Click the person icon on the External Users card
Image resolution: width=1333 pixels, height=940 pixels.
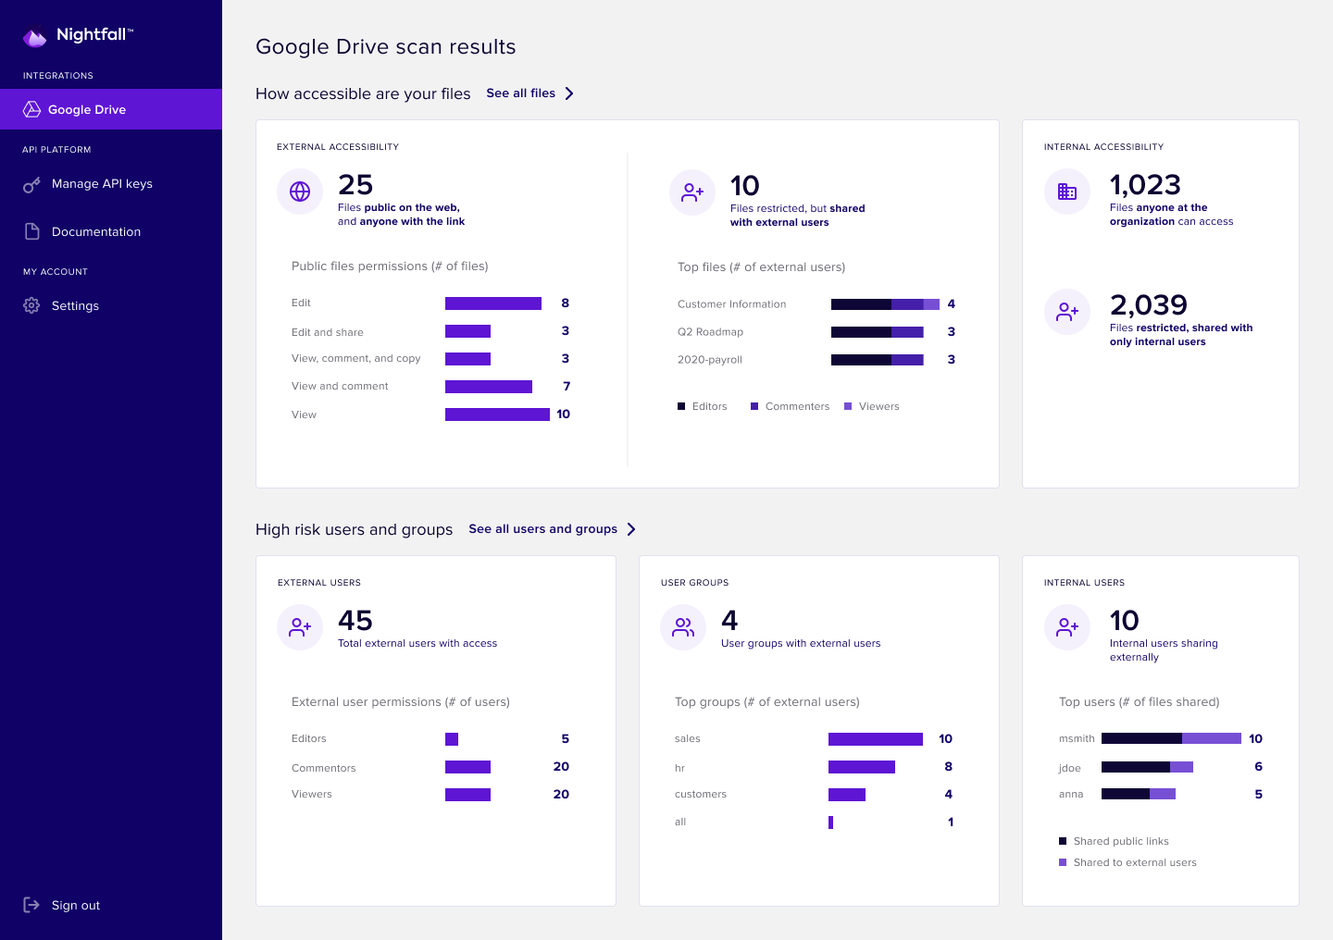[x=299, y=626]
